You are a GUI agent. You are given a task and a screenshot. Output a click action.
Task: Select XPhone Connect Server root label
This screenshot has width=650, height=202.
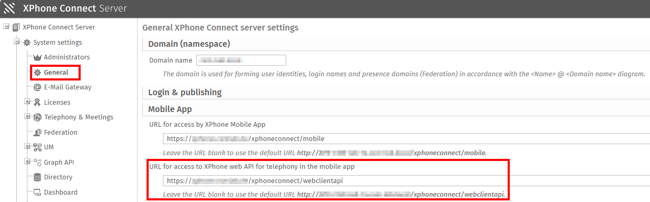click(59, 27)
